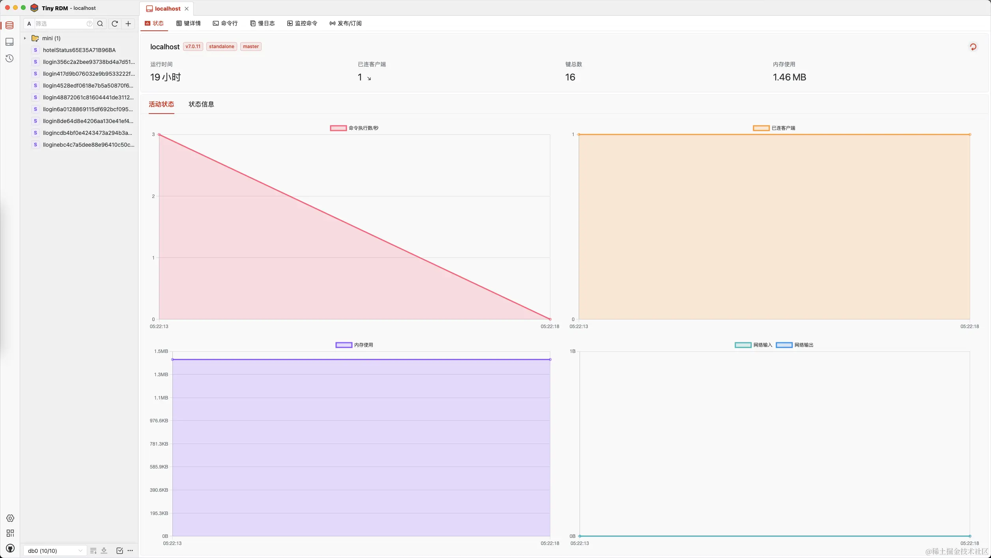Reload the key list with the refresh icon
991x558 pixels.
click(115, 24)
